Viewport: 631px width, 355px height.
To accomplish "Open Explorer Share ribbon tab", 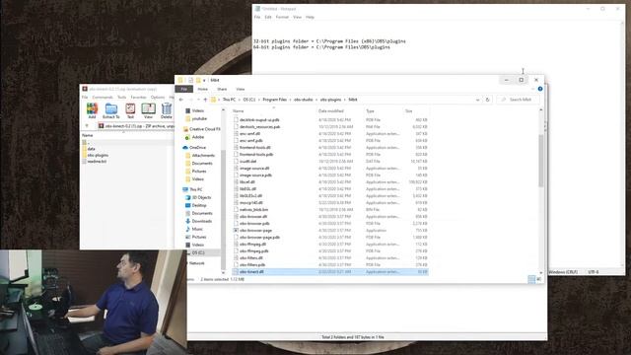I will point(222,89).
